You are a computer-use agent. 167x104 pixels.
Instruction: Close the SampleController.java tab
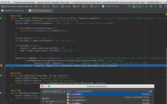pos(25,10)
